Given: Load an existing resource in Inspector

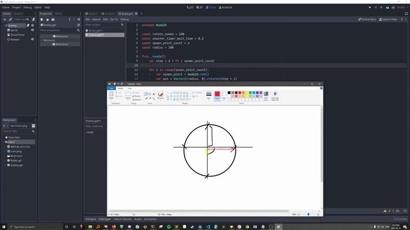Looking at the screenshot, I should tap(47, 19).
